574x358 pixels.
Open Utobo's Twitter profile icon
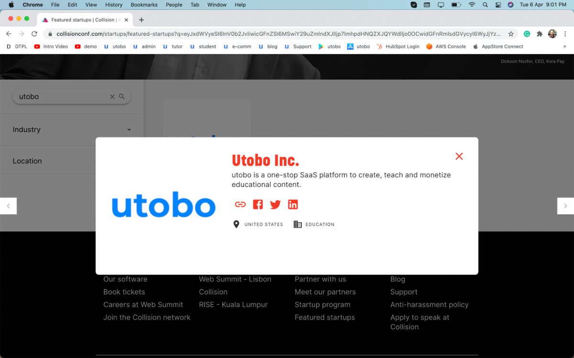coord(275,205)
